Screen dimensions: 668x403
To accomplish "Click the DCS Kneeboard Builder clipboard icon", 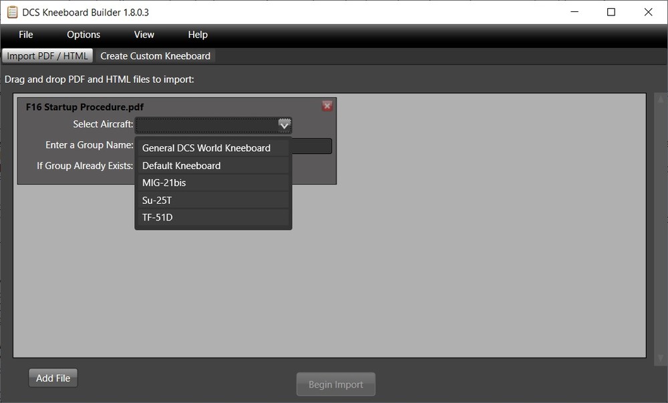I will [x=12, y=12].
